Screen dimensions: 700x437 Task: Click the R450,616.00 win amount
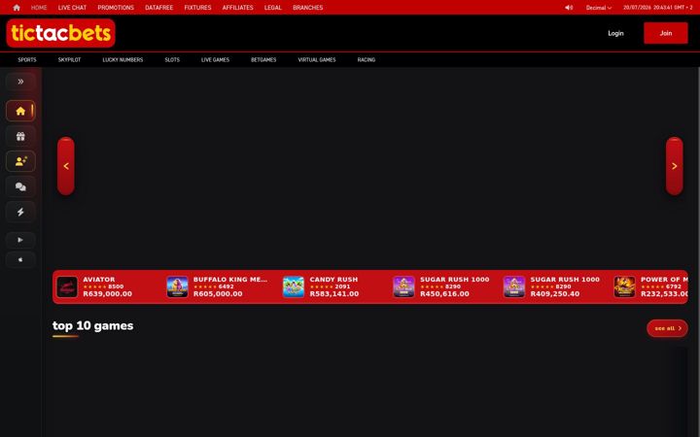click(444, 294)
